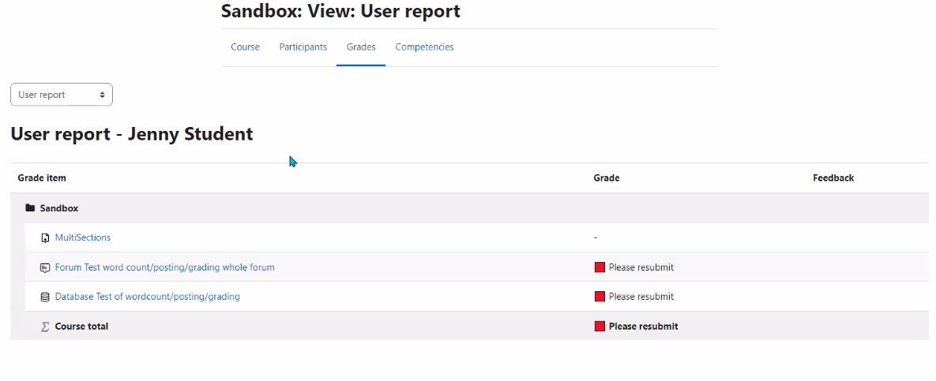Click the MultiSections activity icon
936x381 pixels.
point(45,238)
